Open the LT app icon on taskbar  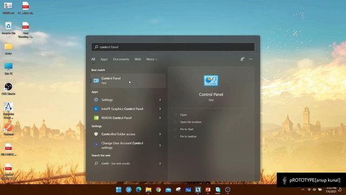[x=198, y=190]
